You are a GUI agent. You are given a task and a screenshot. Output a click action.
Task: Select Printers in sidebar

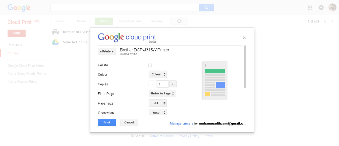[13, 53]
